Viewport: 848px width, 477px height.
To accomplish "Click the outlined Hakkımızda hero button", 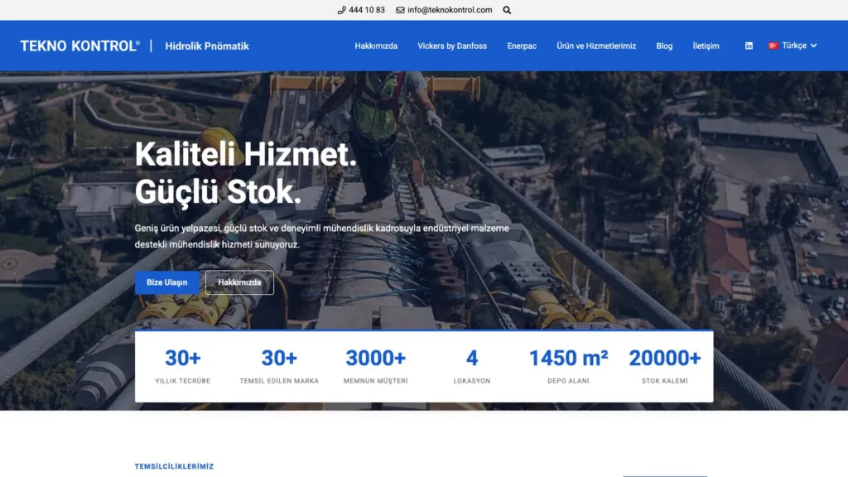I will 239,282.
